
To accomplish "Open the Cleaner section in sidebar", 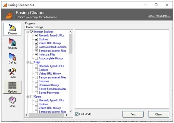I will click(12, 29).
